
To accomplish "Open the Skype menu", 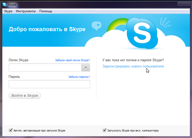I will pos(8,11).
